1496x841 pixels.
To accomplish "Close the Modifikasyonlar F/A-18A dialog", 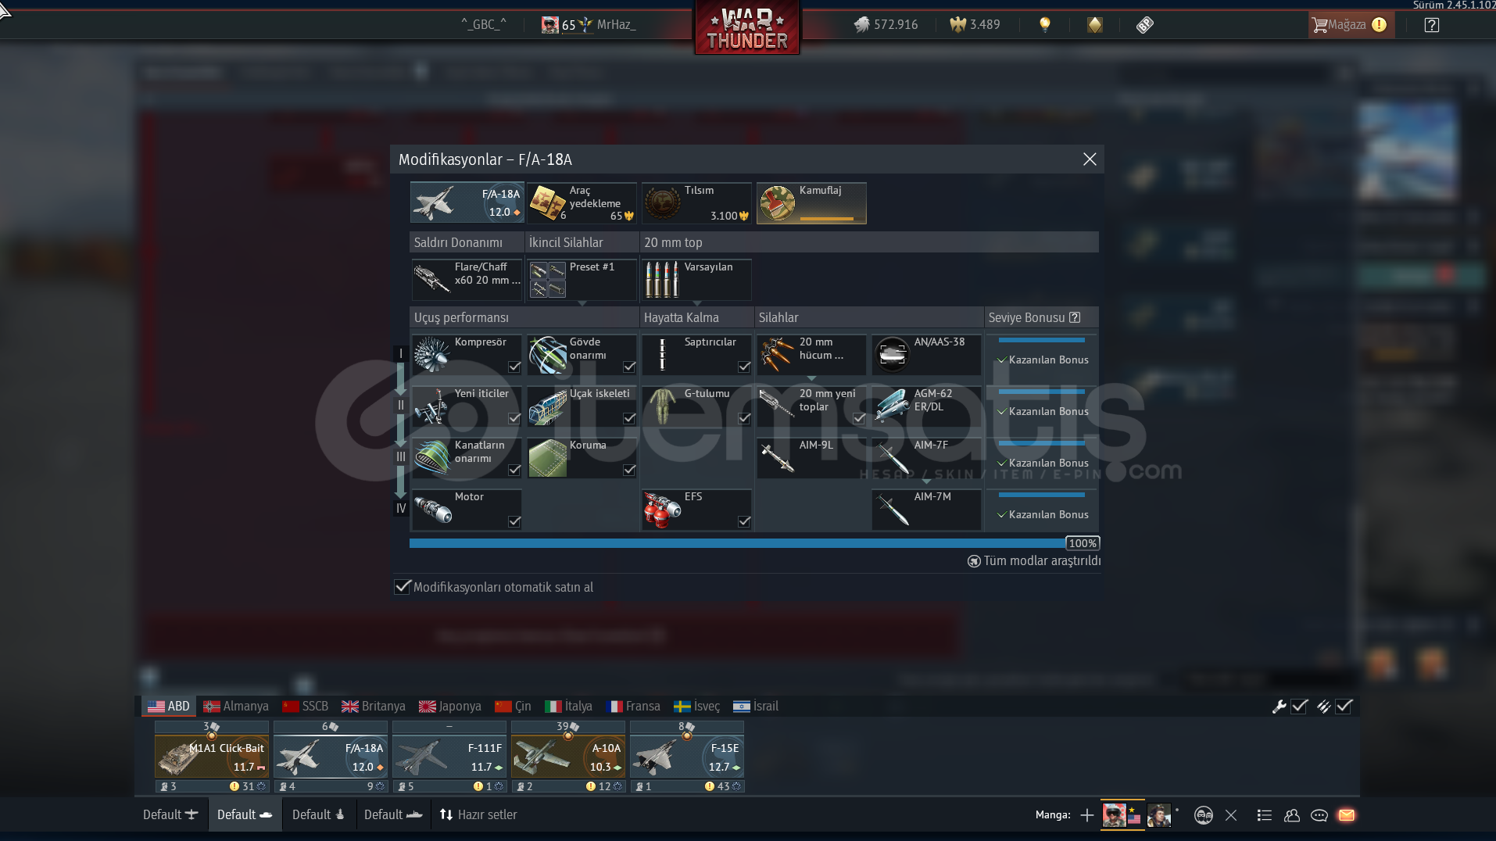I will 1090,159.
